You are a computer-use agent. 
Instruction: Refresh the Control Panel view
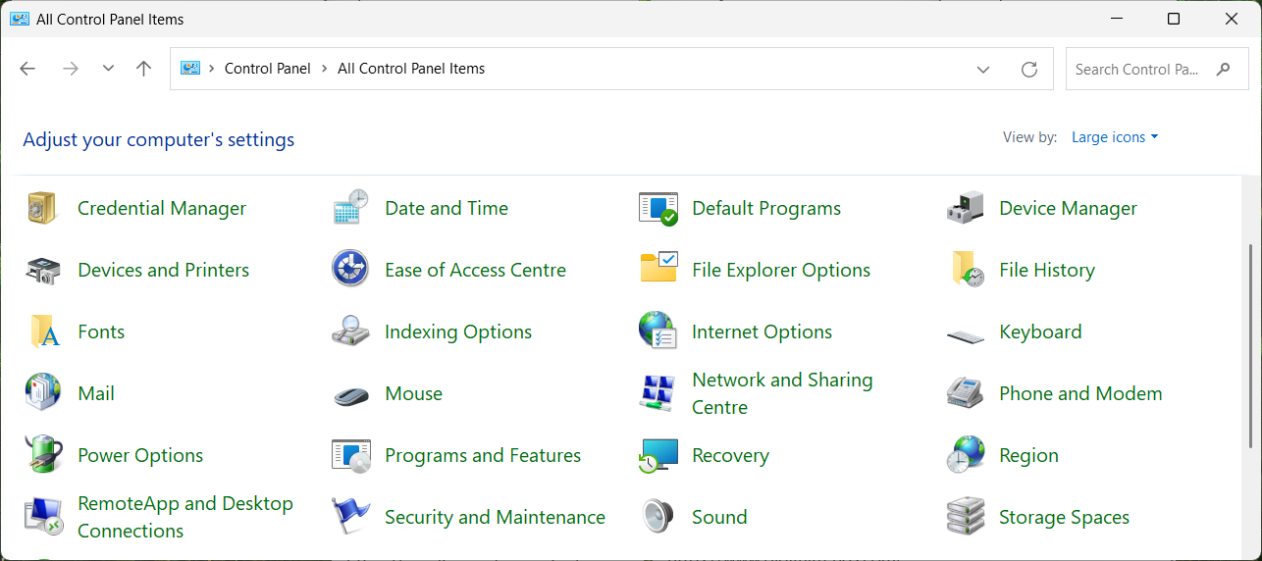pyautogui.click(x=1029, y=69)
